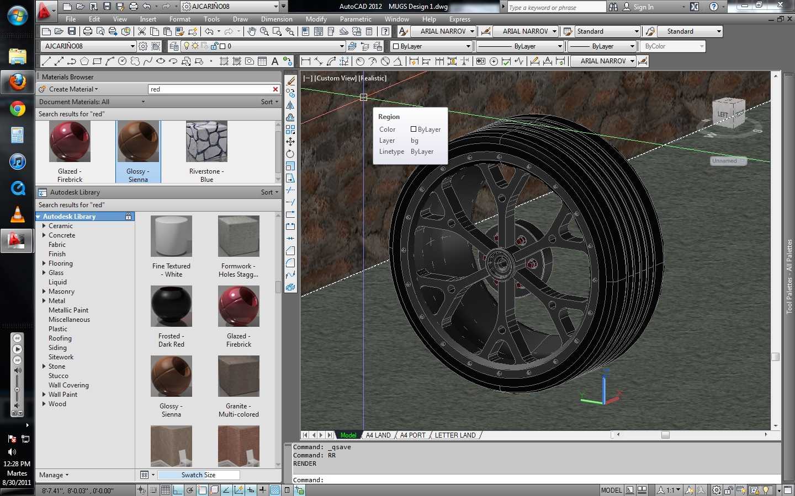Select the Move modify tool
The width and height of the screenshot is (795, 496).
[x=290, y=142]
